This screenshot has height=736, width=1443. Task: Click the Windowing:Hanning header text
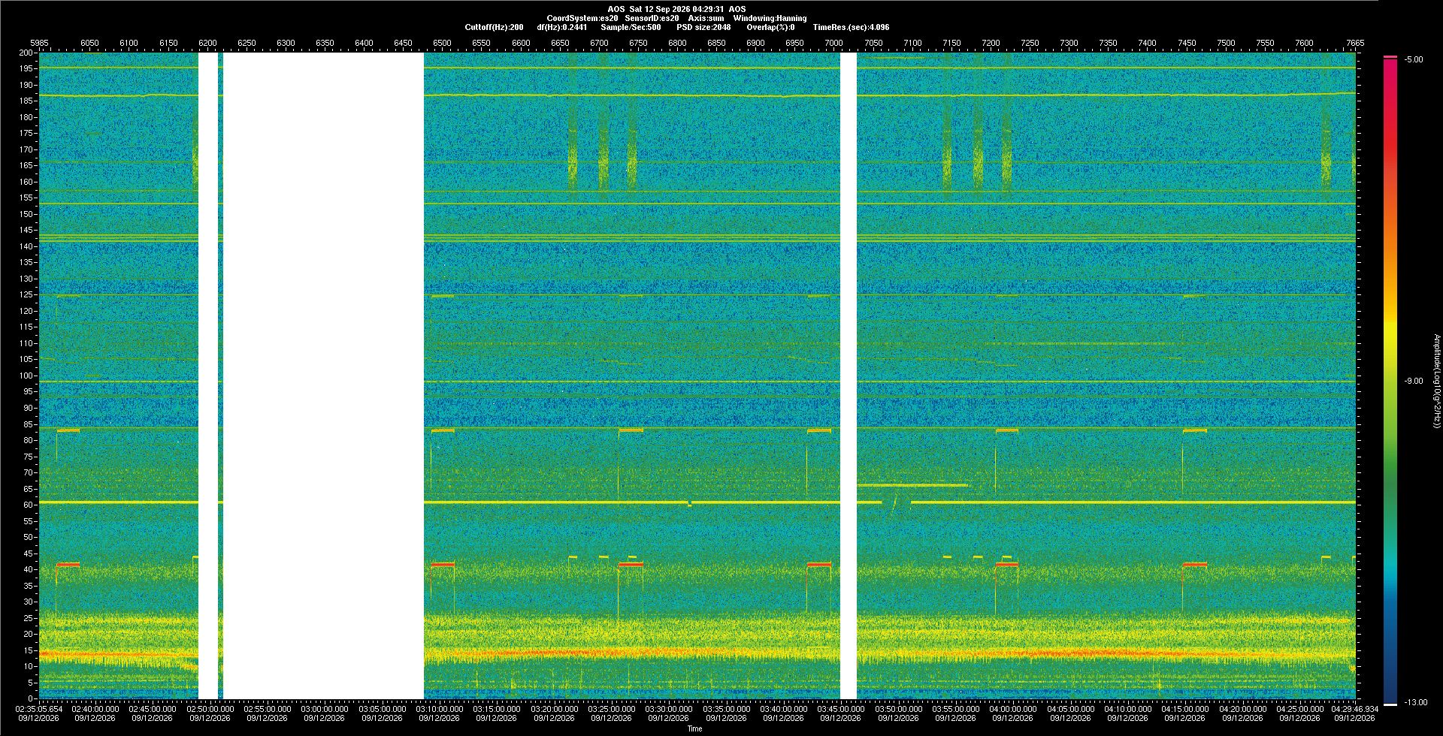click(770, 19)
